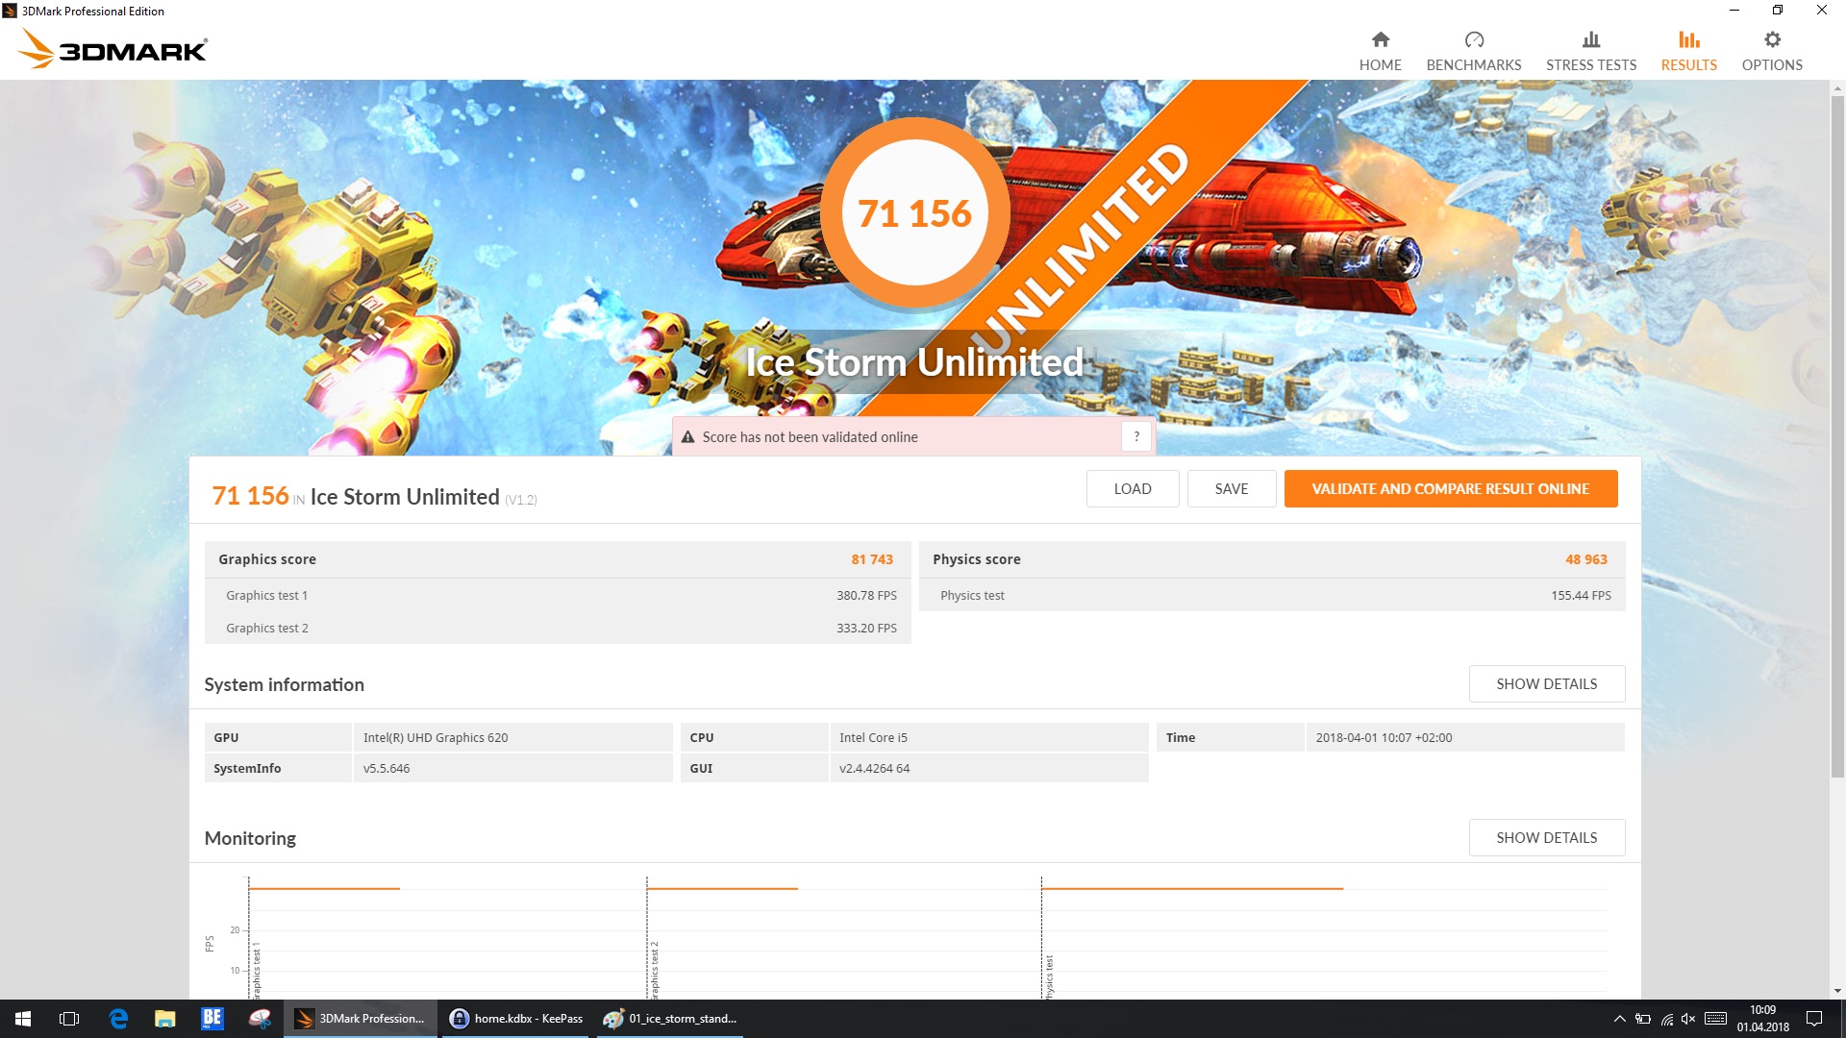The image size is (1846, 1038).
Task: Click Task View taskbar icon
Action: pos(69,1019)
